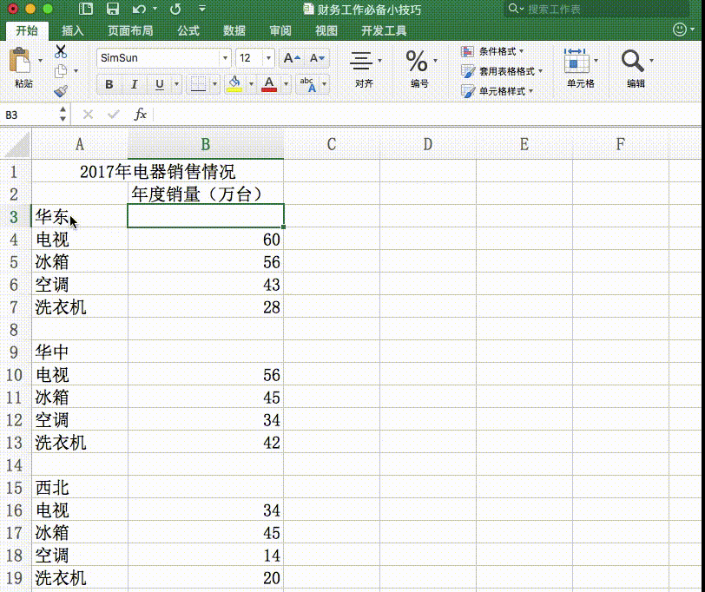Switch to the 公式 (Formulas) tab
Screen dimensions: 705x592
point(188,30)
